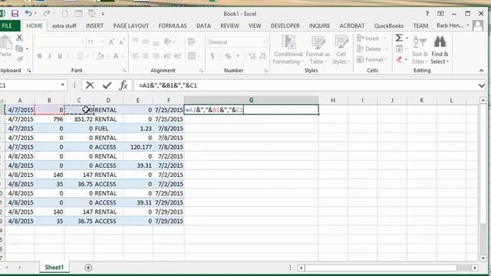This screenshot has width=491, height=276.
Task: Open the Insert Function fx dialog
Action: [x=124, y=85]
